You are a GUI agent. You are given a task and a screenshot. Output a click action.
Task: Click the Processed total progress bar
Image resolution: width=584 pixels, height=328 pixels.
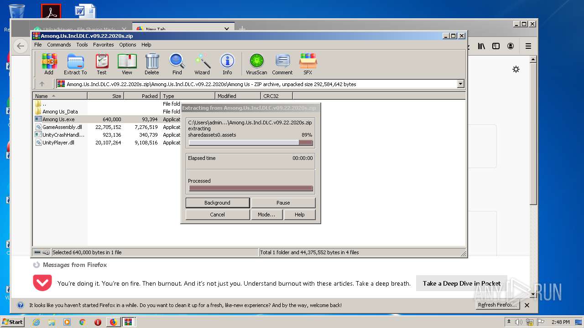coord(251,188)
